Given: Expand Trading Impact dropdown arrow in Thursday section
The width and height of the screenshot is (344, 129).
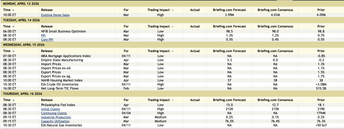Looking at the screenshot, I should 173,100.
